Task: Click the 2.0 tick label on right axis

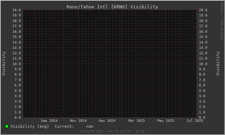Action: 202,107
